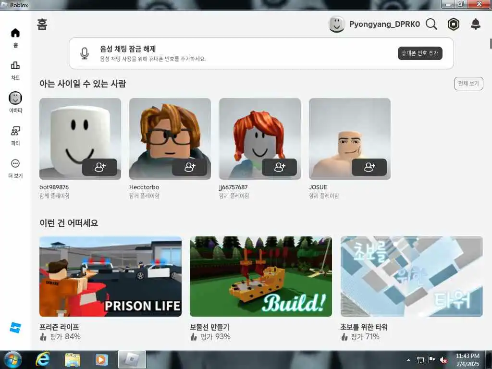The height and width of the screenshot is (369, 492).
Task: Click the bot989876 name text
Action: (54, 187)
